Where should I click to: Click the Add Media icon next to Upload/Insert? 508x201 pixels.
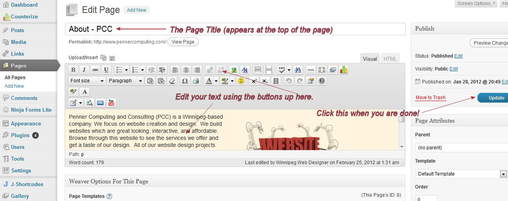pyautogui.click(x=103, y=58)
